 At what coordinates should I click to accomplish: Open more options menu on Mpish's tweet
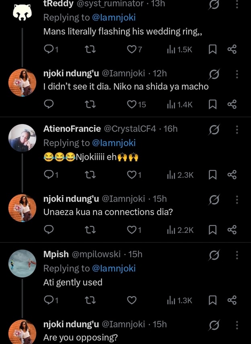click(x=237, y=255)
